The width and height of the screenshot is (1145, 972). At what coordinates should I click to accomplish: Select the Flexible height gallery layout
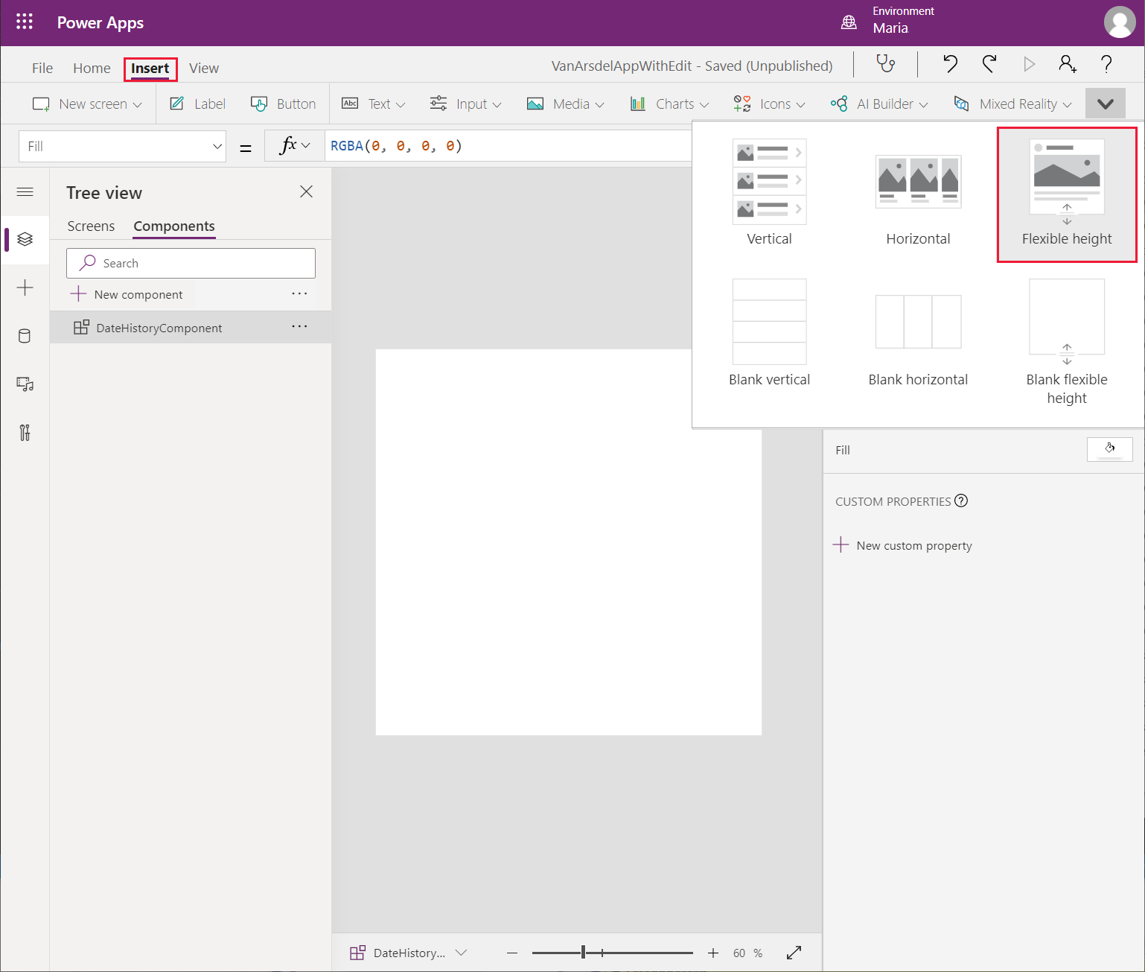pyautogui.click(x=1067, y=194)
